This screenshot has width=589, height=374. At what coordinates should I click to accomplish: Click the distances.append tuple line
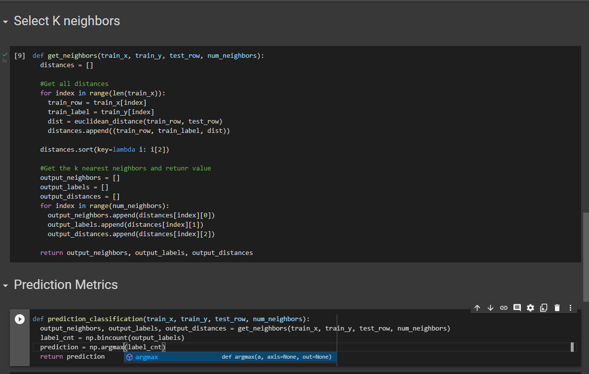[139, 131]
